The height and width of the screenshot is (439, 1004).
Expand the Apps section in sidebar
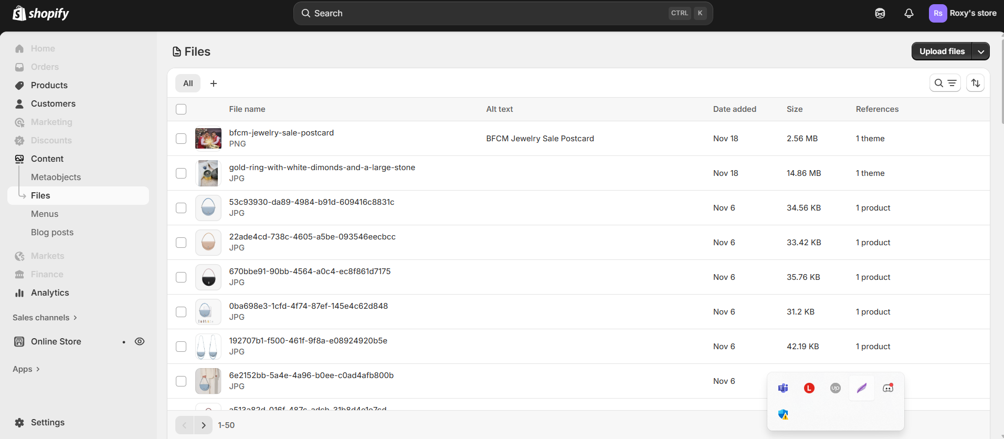coord(26,369)
